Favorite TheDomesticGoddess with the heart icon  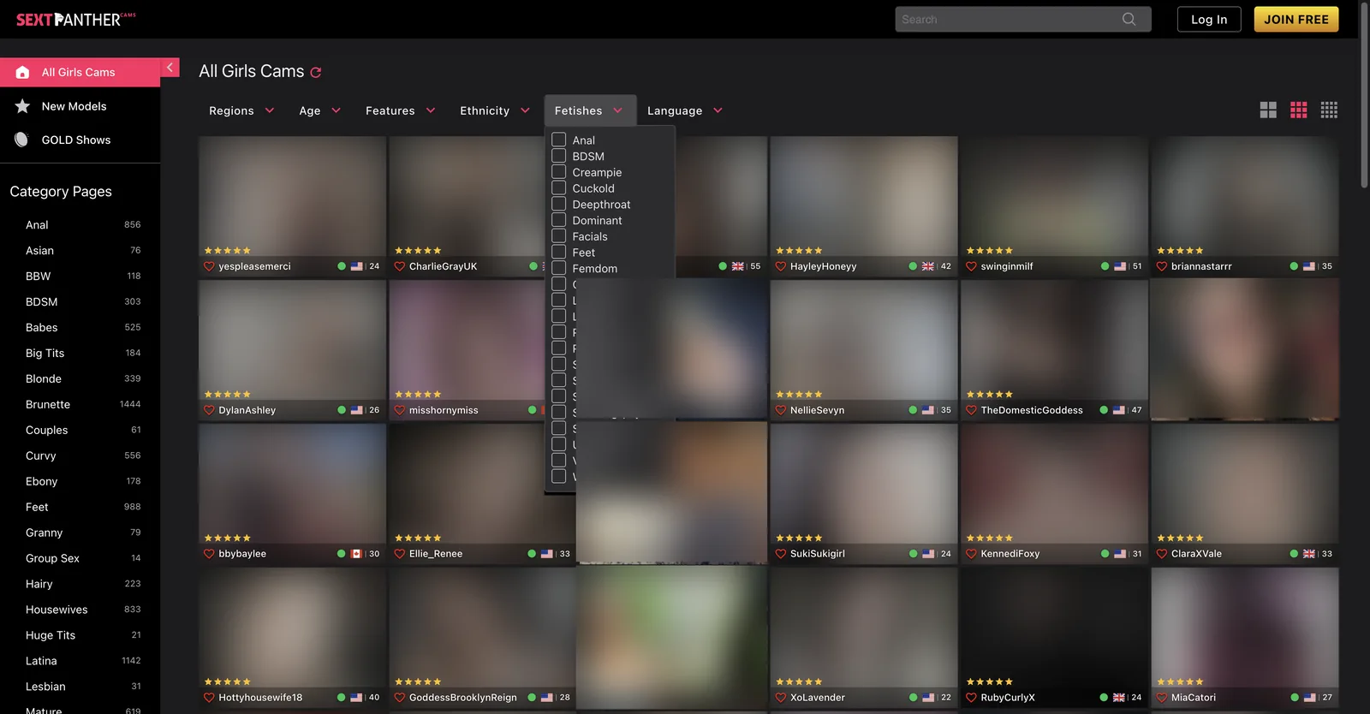click(x=971, y=410)
